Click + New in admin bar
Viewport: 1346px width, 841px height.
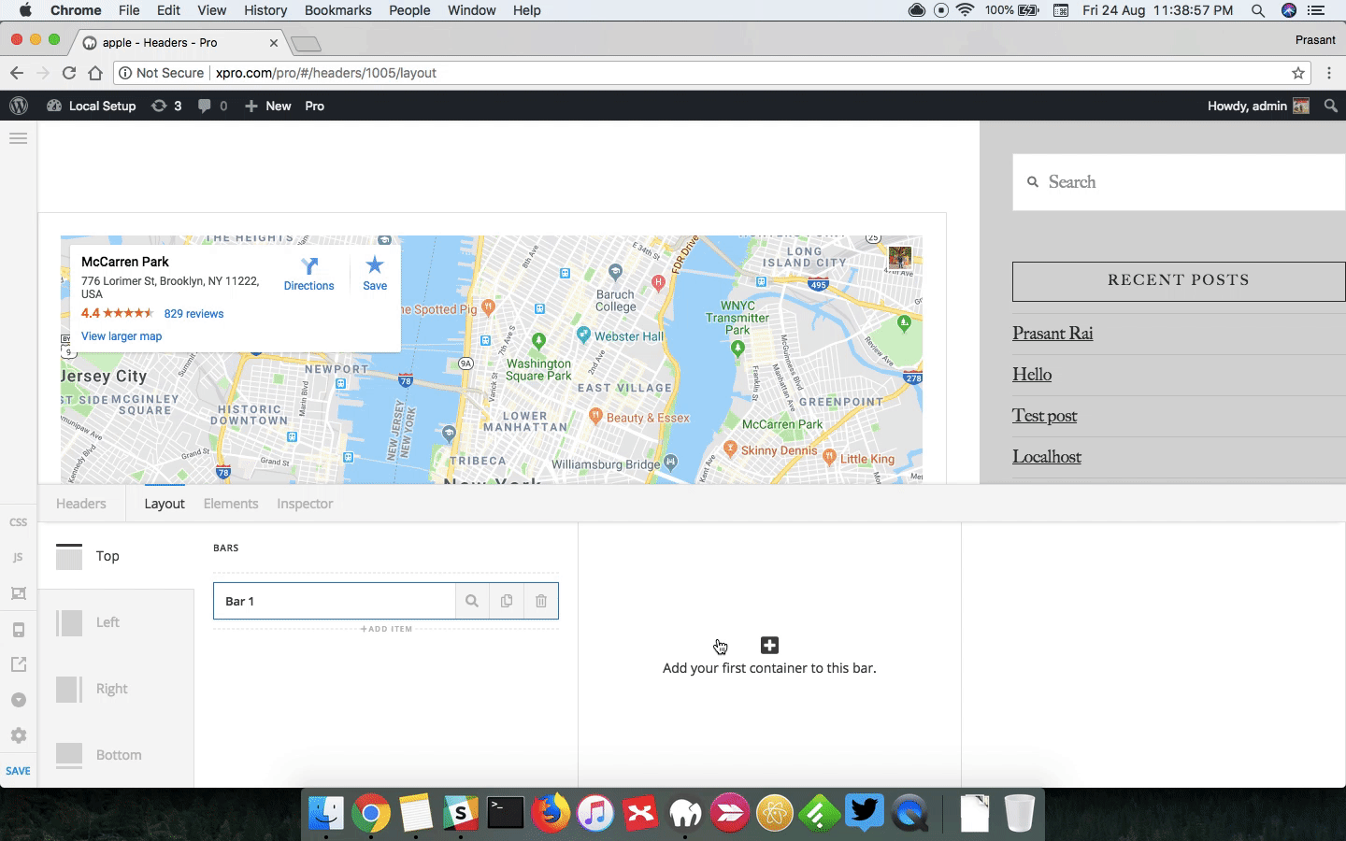[x=268, y=106]
